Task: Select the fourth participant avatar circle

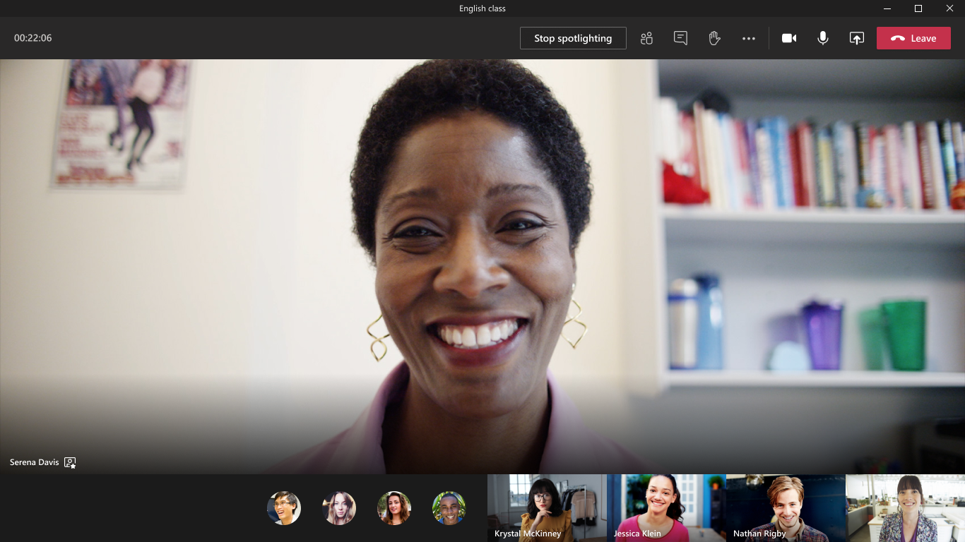Action: point(449,507)
